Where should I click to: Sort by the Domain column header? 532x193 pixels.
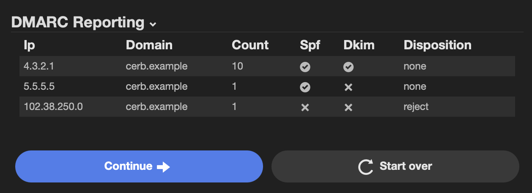pyautogui.click(x=149, y=45)
